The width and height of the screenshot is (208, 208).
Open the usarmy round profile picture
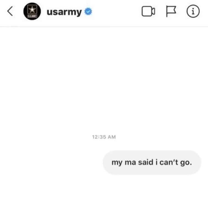tap(32, 11)
